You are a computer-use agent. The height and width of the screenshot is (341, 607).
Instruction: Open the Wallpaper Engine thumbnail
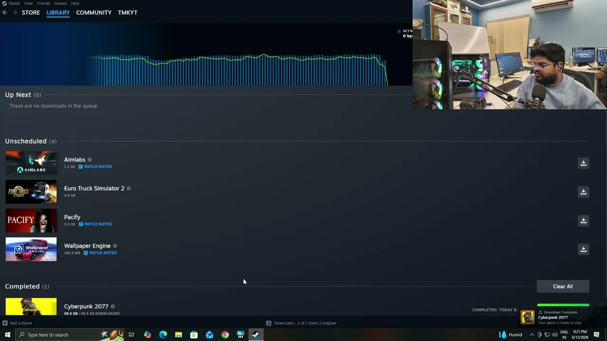pos(31,249)
